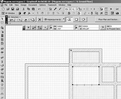Pick up parameters with the eyedropper tool
The height and width of the screenshot is (99, 121).
pos(55,9)
